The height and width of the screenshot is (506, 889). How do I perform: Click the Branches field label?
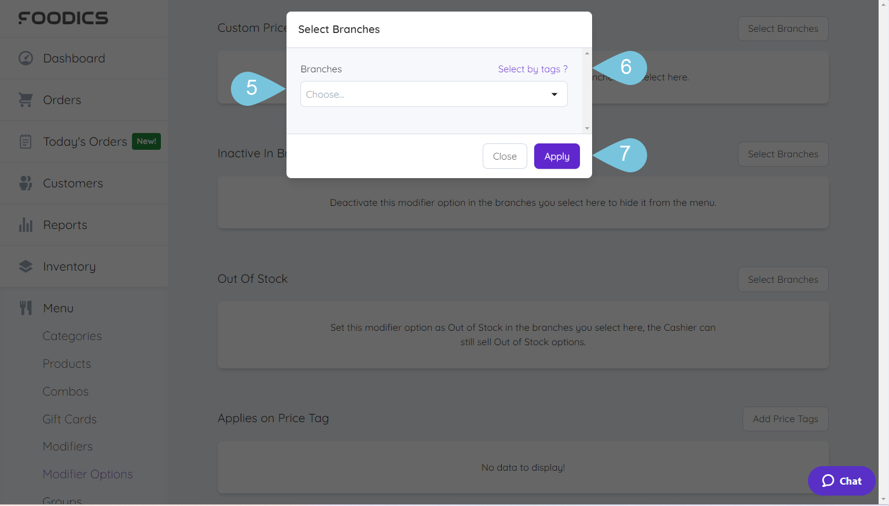click(321, 69)
